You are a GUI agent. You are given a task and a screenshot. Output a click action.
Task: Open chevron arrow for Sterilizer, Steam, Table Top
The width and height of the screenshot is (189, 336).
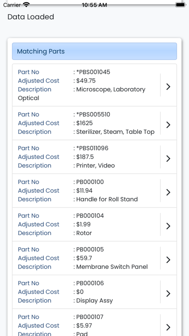coord(168,125)
